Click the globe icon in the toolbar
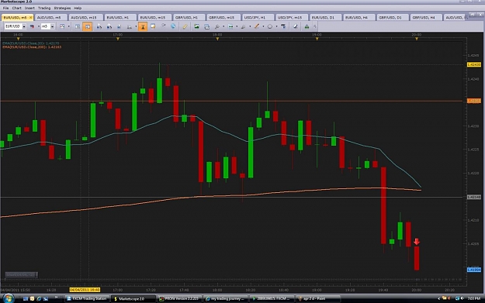 point(173,26)
